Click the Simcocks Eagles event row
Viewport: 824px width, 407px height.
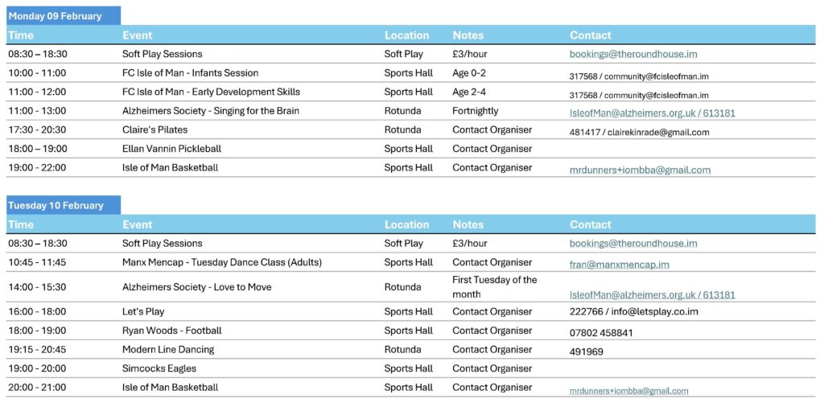point(159,369)
